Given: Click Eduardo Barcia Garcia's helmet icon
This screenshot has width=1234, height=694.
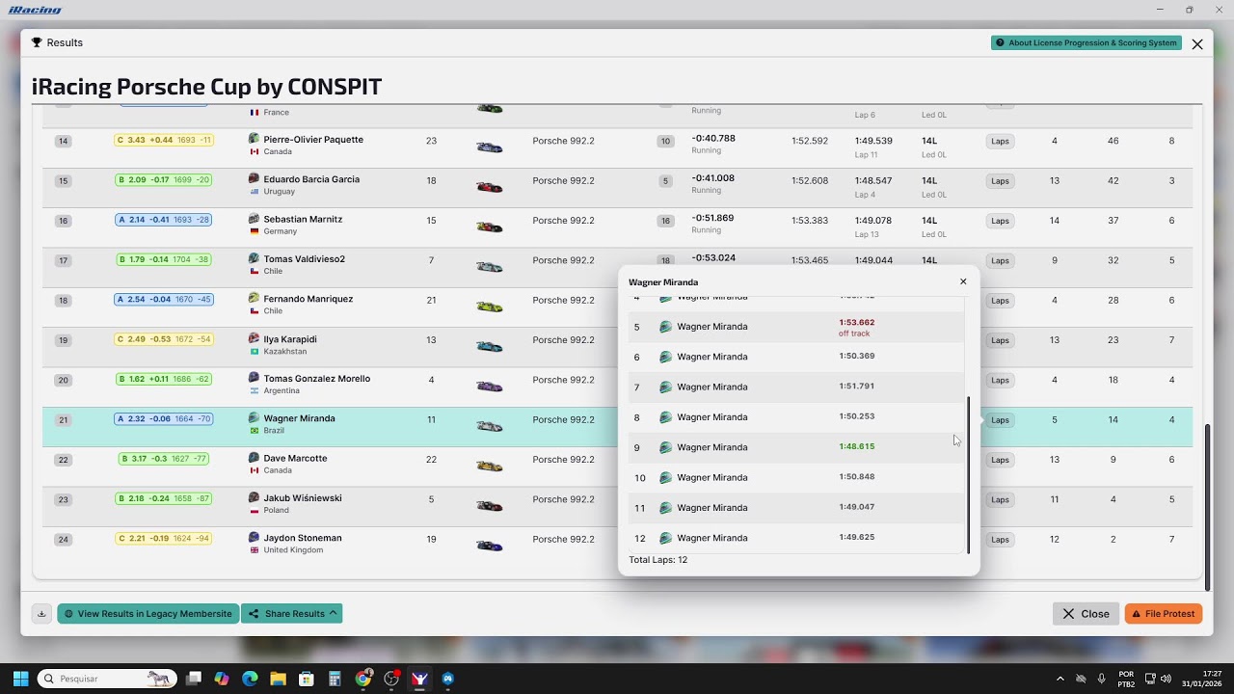Looking at the screenshot, I should pyautogui.click(x=255, y=178).
